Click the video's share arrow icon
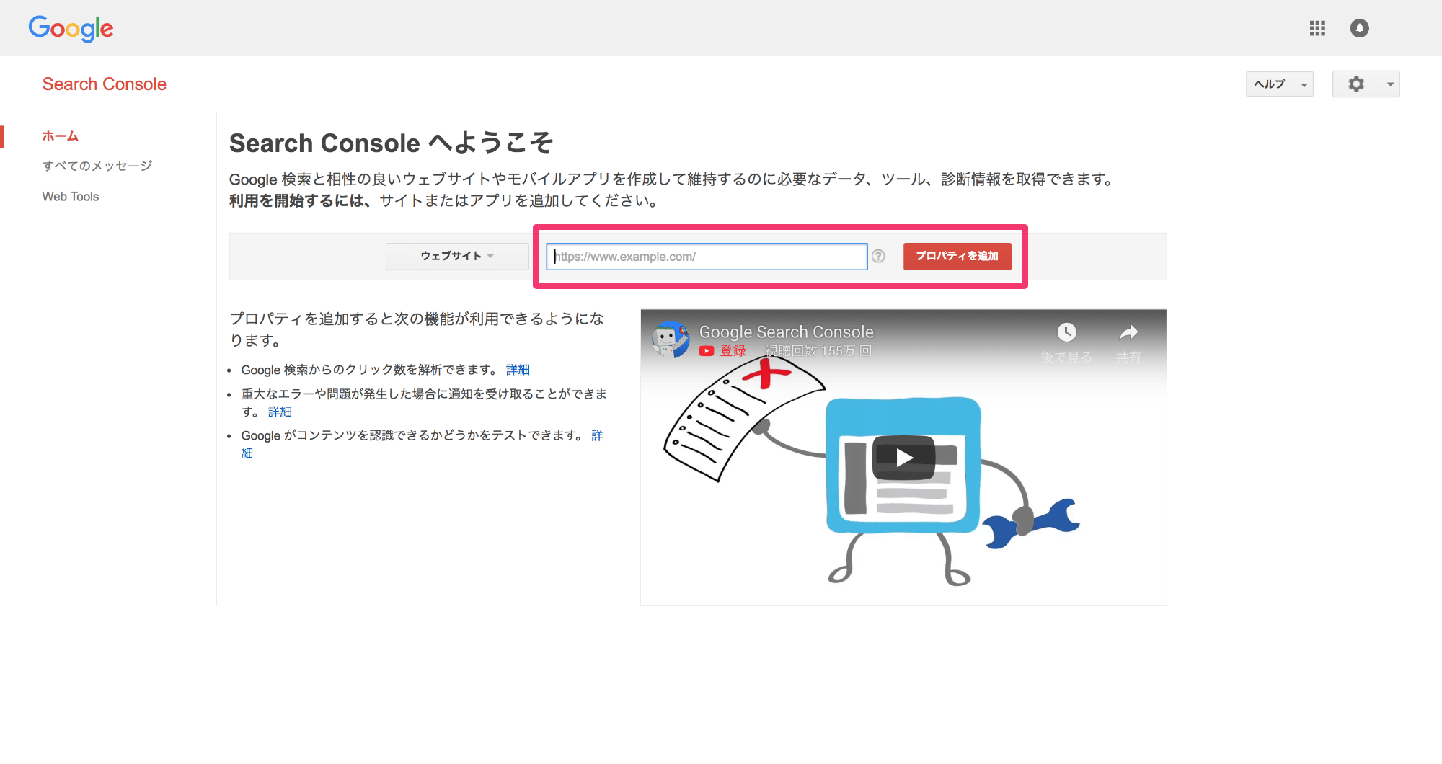 (x=1128, y=332)
